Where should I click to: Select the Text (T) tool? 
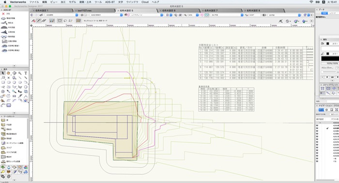coord(26,73)
